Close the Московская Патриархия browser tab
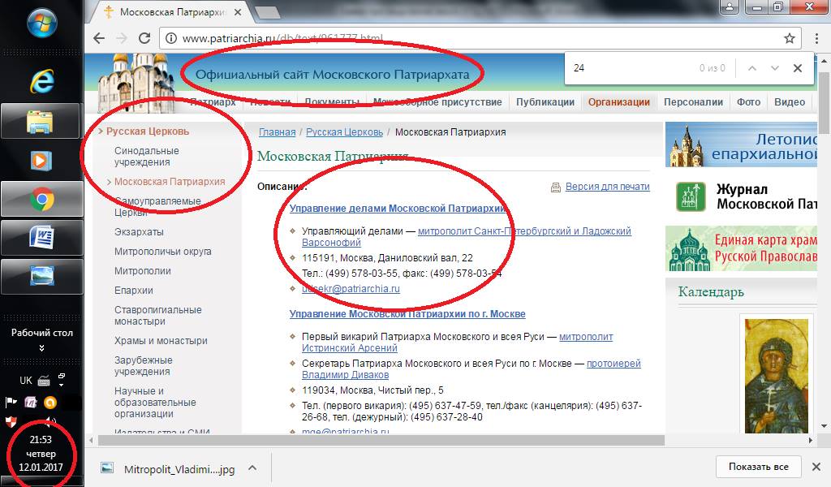Image resolution: width=831 pixels, height=487 pixels. pos(238,11)
